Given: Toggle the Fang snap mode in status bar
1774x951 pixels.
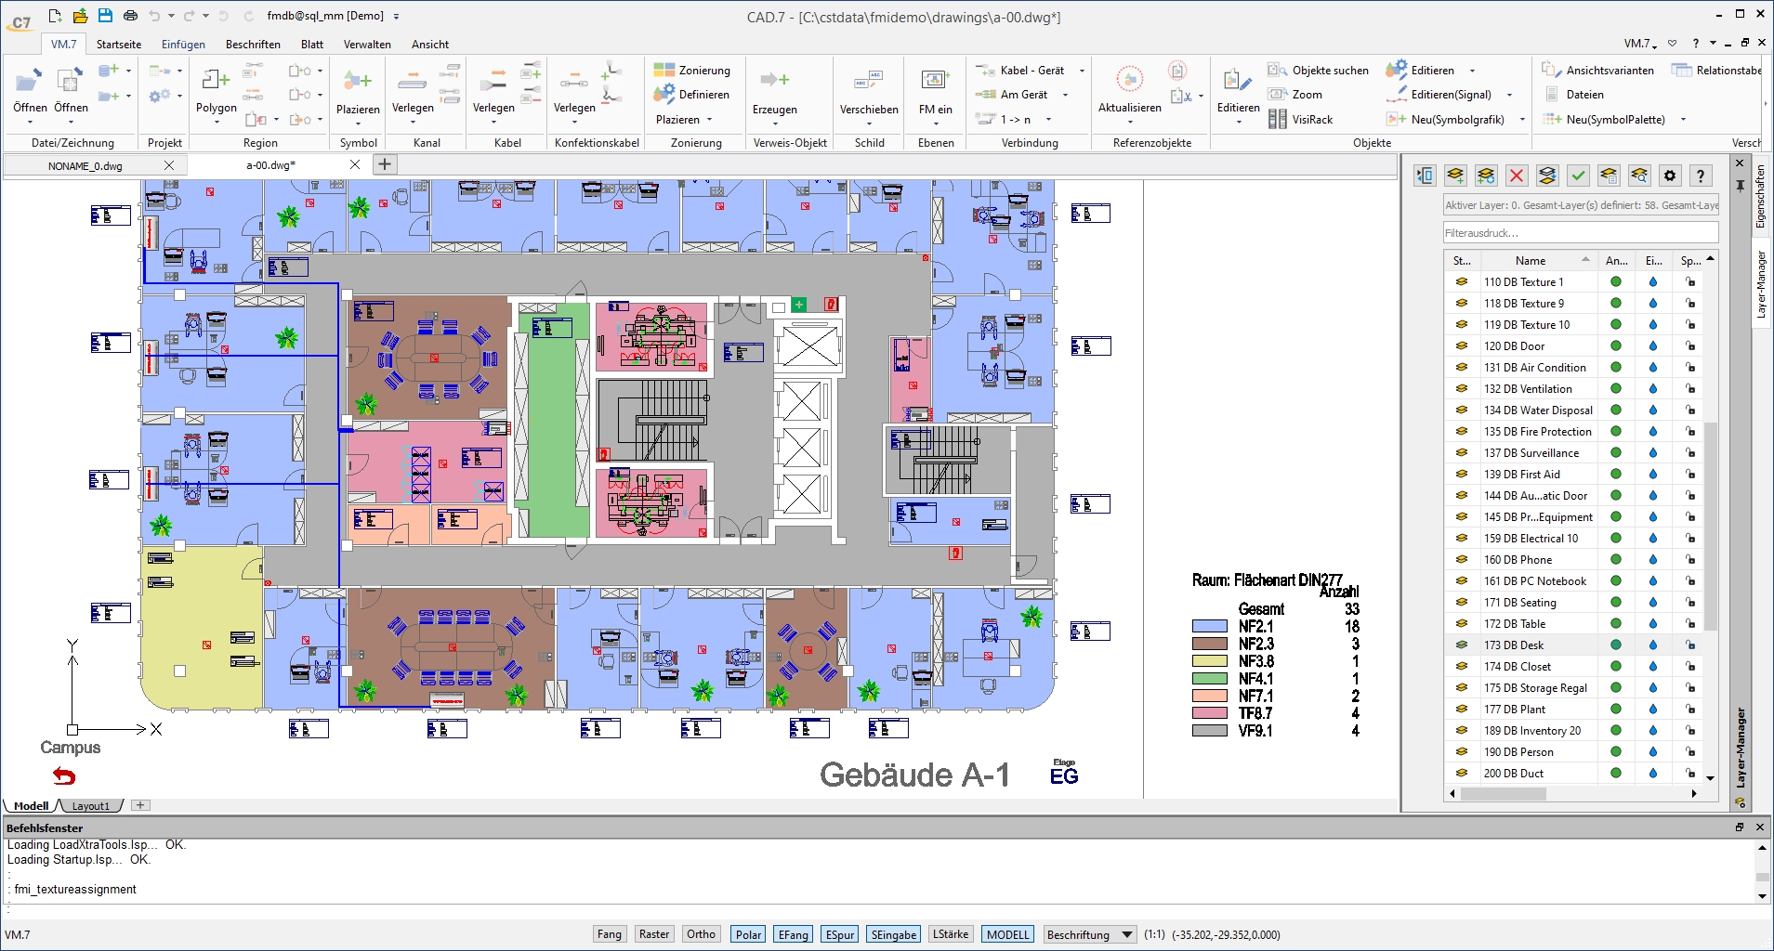Looking at the screenshot, I should (x=610, y=934).
